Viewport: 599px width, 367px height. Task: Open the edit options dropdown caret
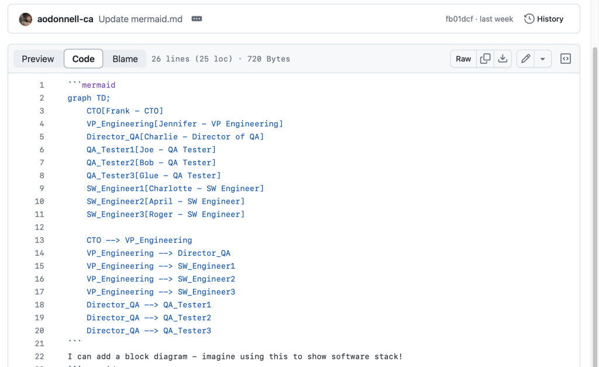tap(543, 59)
